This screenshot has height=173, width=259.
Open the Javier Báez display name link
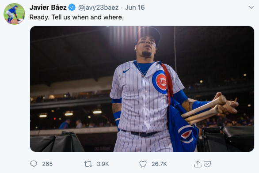pos(48,8)
